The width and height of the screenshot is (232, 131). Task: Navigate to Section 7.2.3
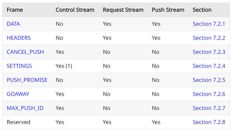pos(209,52)
